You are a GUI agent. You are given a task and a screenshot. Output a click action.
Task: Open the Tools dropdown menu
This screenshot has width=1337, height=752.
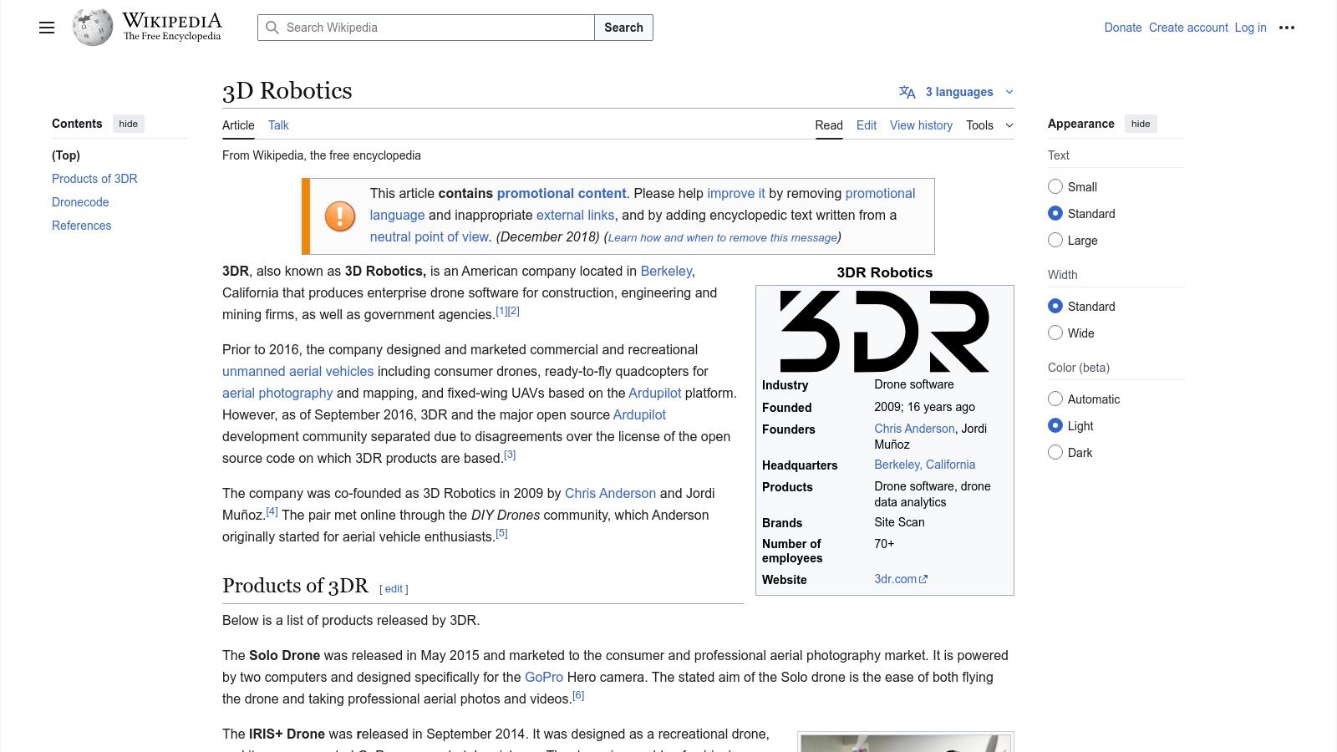[989, 125]
